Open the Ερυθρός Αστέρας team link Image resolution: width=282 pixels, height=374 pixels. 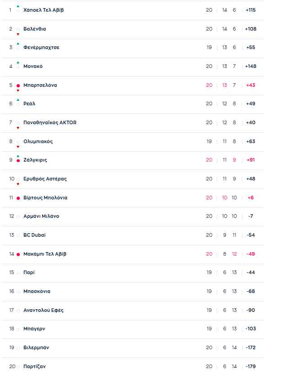(x=45, y=179)
